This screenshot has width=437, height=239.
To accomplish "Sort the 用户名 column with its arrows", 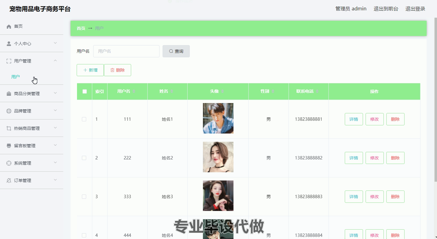I will 134,91.
